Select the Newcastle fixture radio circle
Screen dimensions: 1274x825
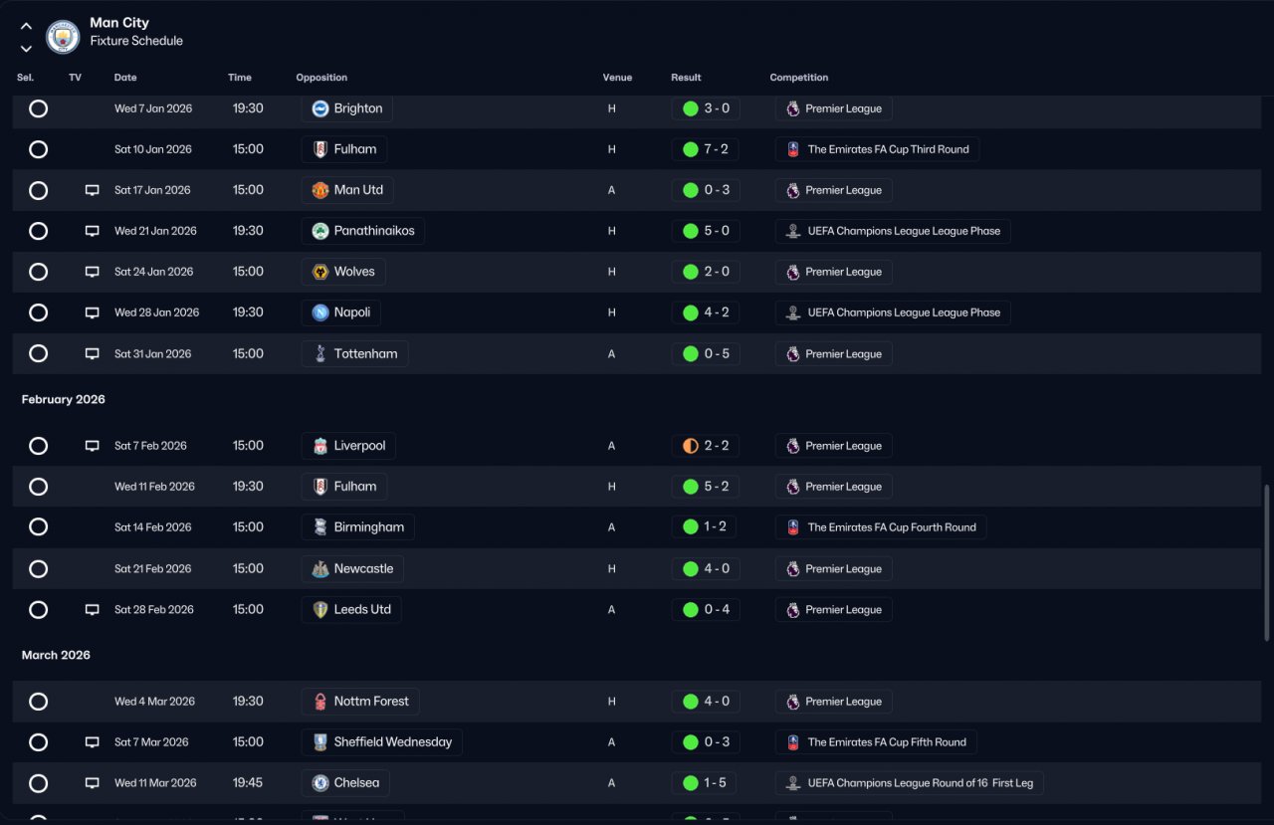38,569
